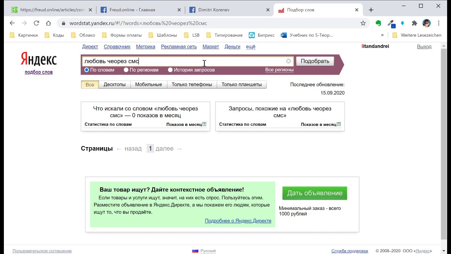Click the litandandrei username
The width and height of the screenshot is (451, 254).
coord(375,46)
